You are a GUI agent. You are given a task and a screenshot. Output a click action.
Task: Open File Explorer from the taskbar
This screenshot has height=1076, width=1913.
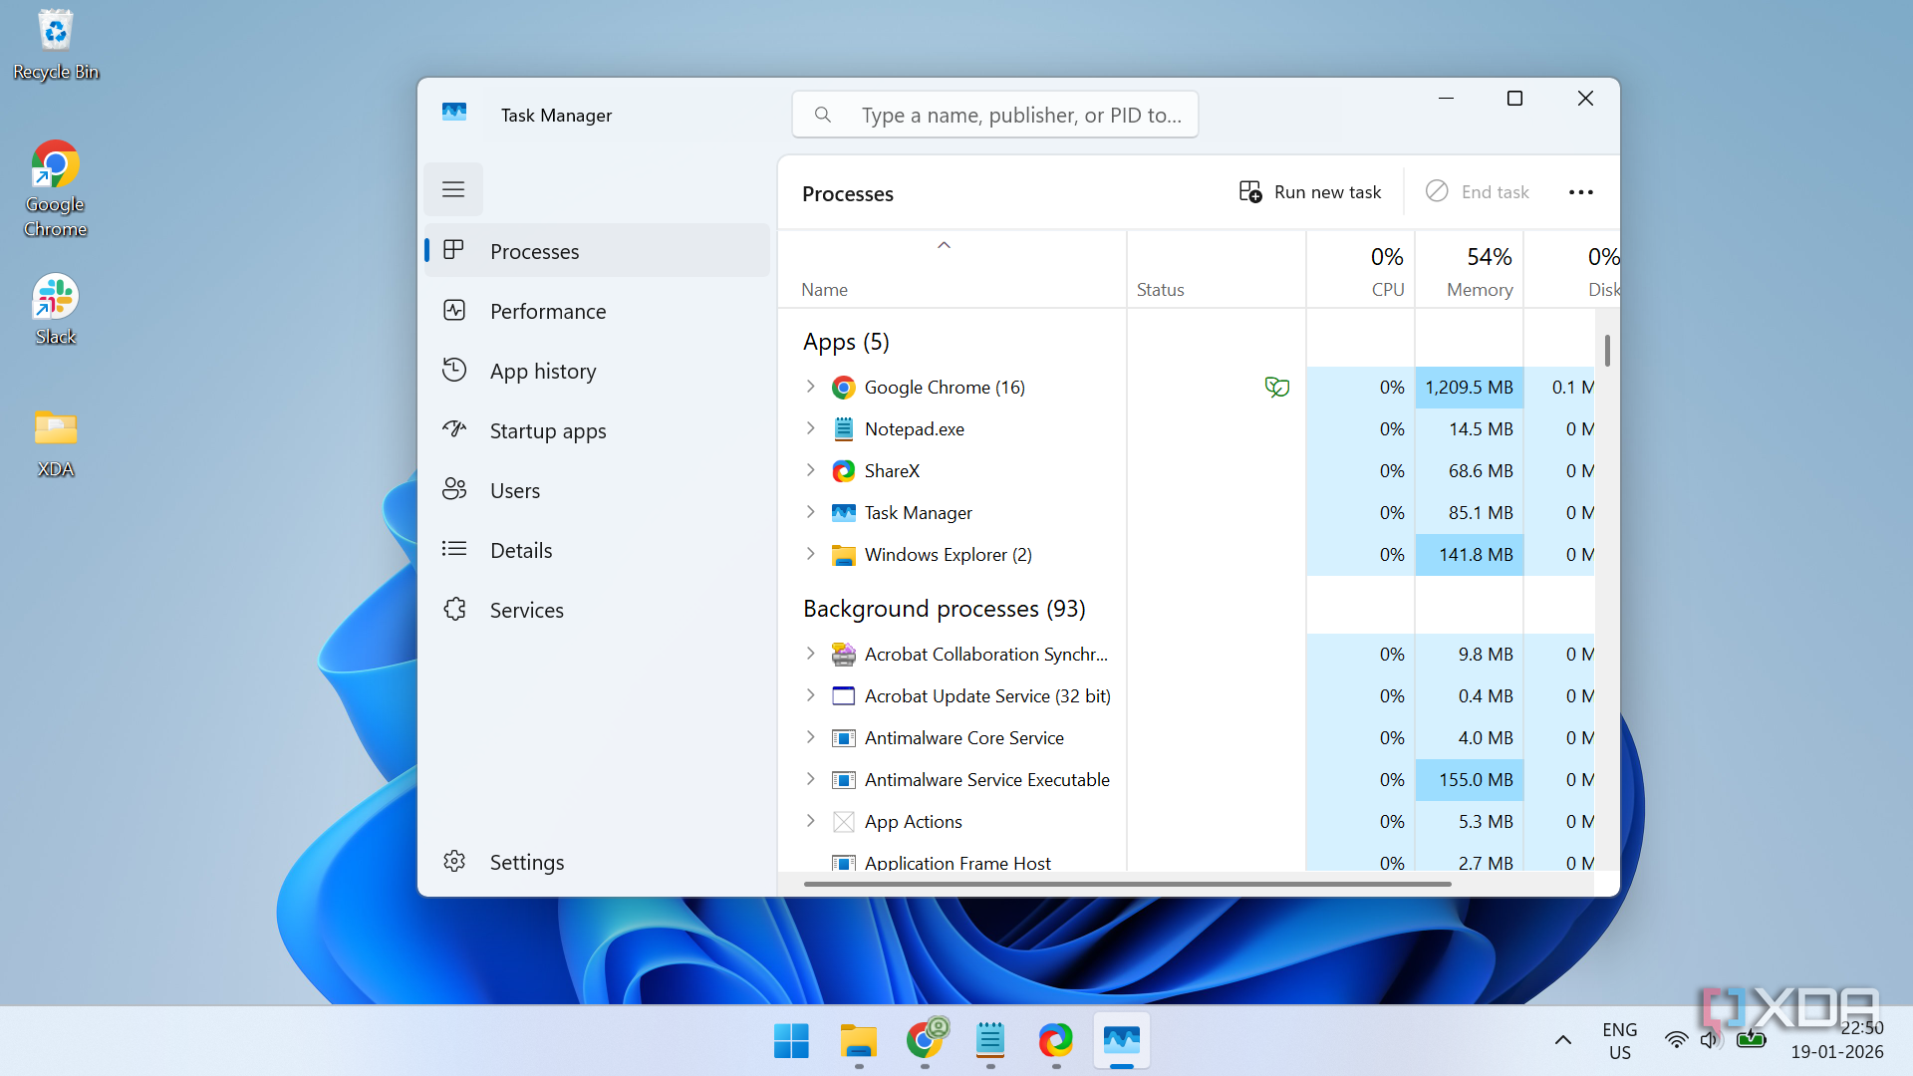click(x=858, y=1041)
